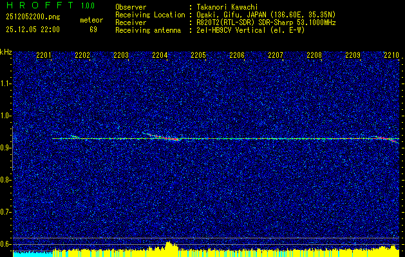
Task: Click the word meteor
Action: click(91, 20)
